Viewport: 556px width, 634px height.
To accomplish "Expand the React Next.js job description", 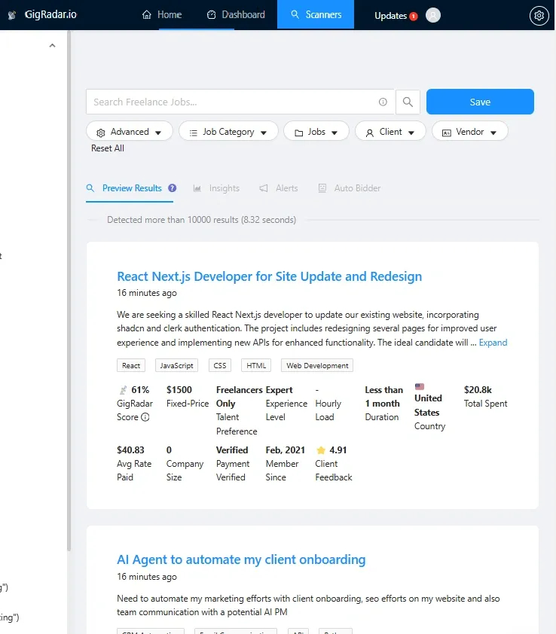I will tap(493, 343).
